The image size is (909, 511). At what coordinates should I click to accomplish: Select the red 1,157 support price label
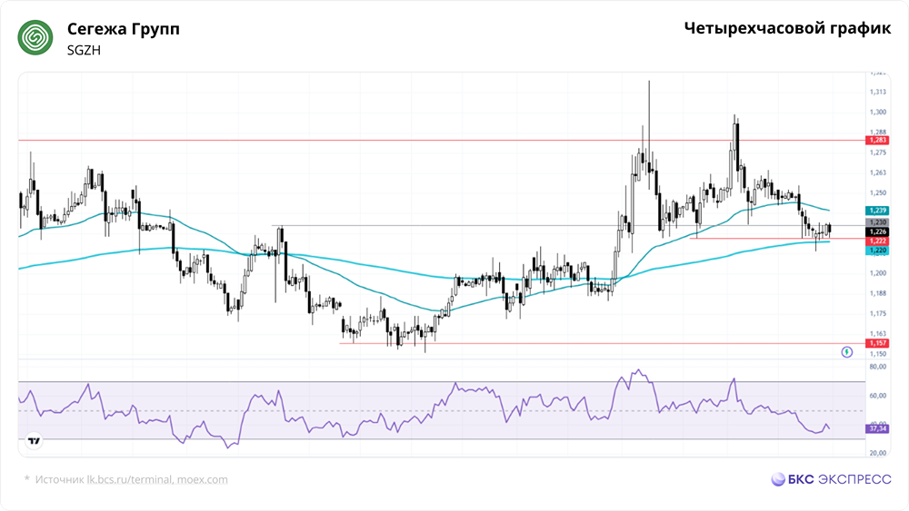(x=877, y=343)
